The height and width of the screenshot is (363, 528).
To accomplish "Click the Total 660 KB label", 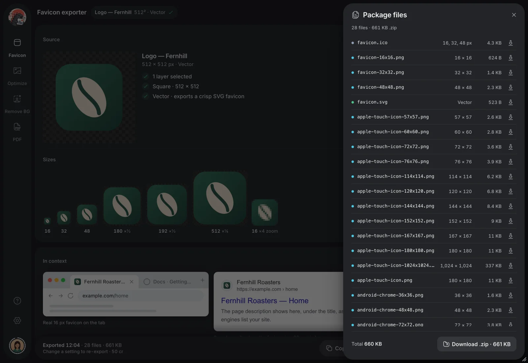I will pyautogui.click(x=367, y=344).
